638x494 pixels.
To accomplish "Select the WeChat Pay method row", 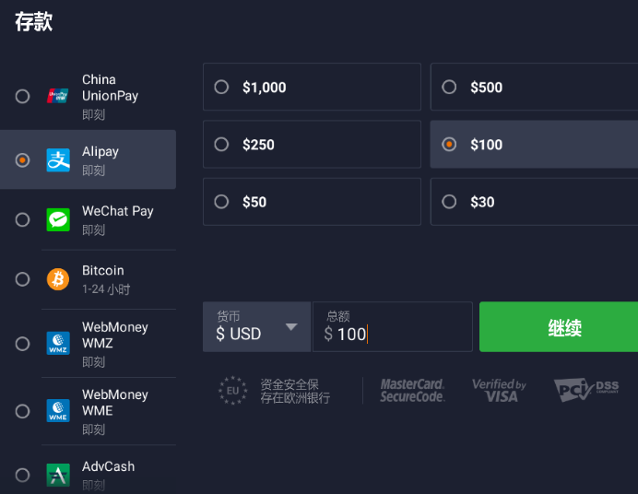I will click(x=88, y=219).
